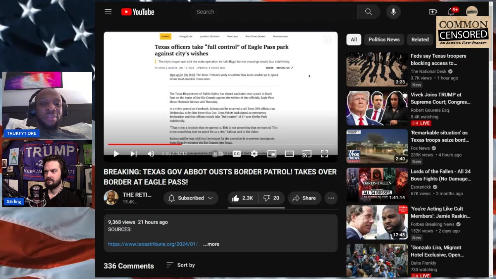Skip to next video

[x=133, y=154]
